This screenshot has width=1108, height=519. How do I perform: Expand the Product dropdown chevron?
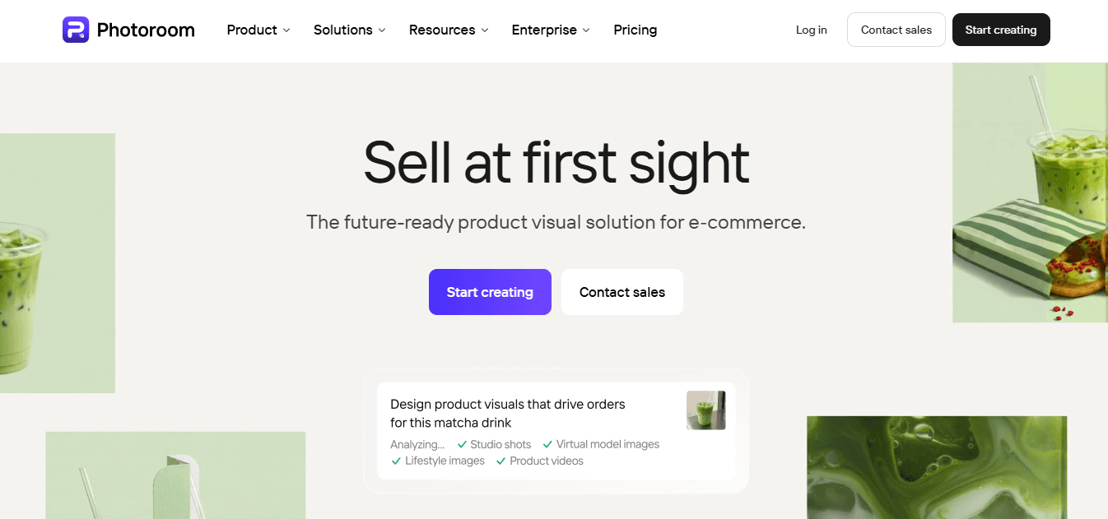(x=286, y=30)
